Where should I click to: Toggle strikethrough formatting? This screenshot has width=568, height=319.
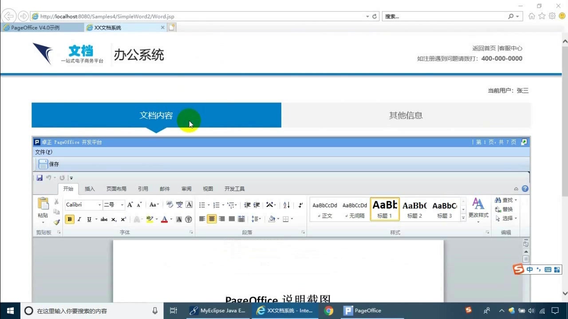click(104, 219)
